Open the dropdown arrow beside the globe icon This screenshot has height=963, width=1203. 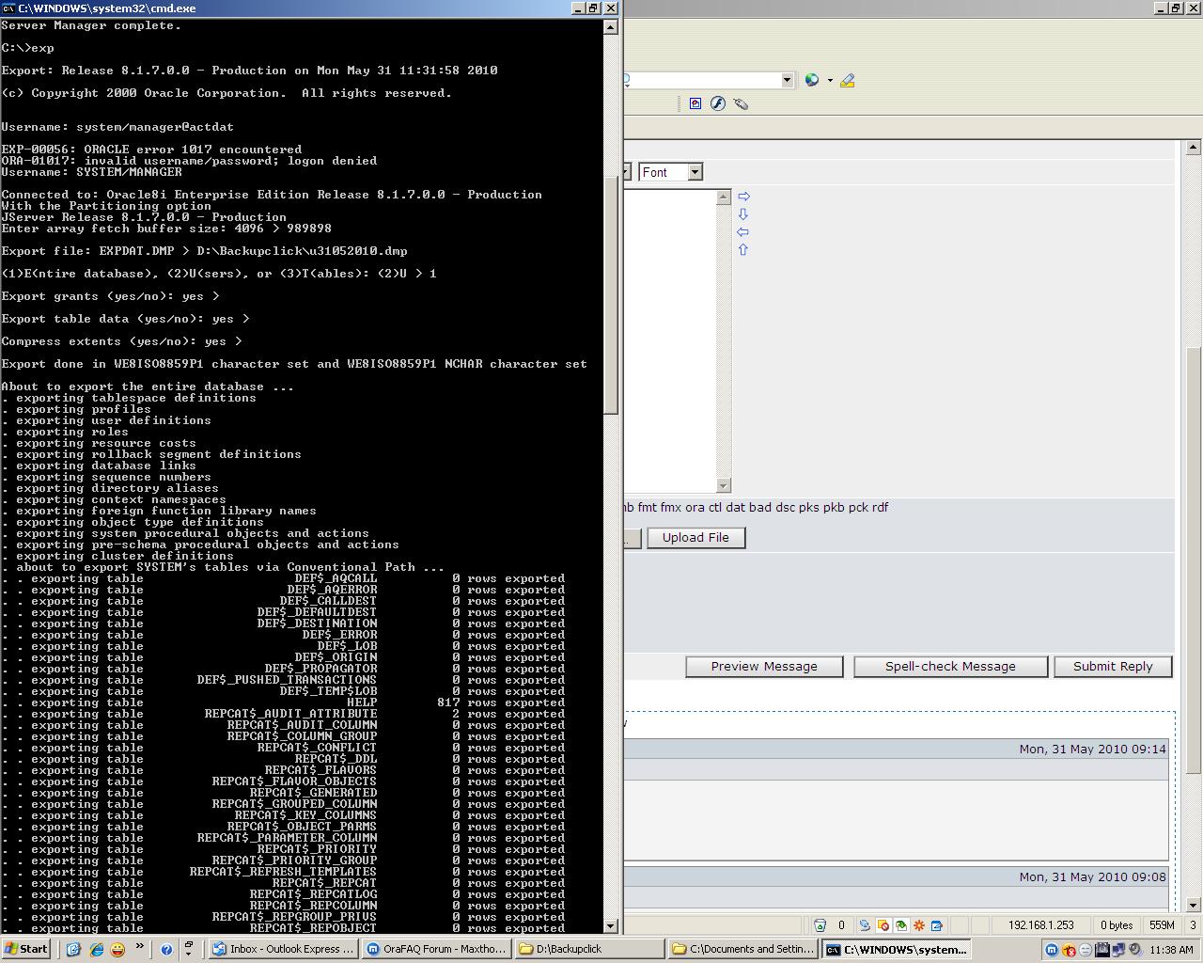[830, 80]
